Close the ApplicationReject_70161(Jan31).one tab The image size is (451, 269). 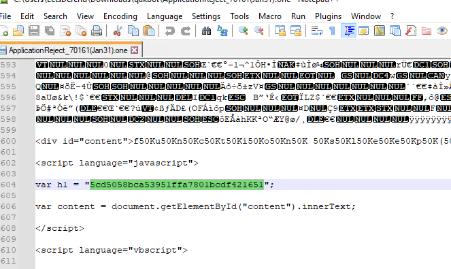[134, 50]
